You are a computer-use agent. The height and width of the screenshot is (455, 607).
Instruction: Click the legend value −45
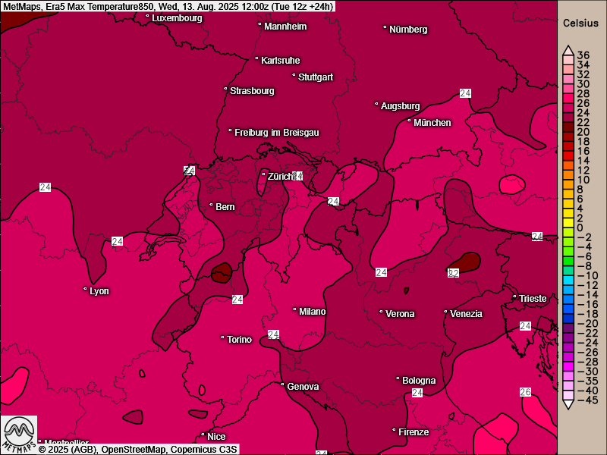coord(587,400)
